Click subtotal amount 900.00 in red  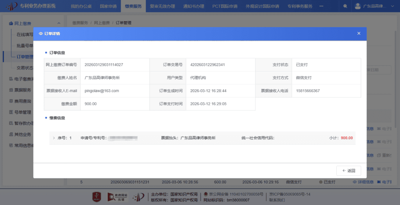tap(347, 138)
